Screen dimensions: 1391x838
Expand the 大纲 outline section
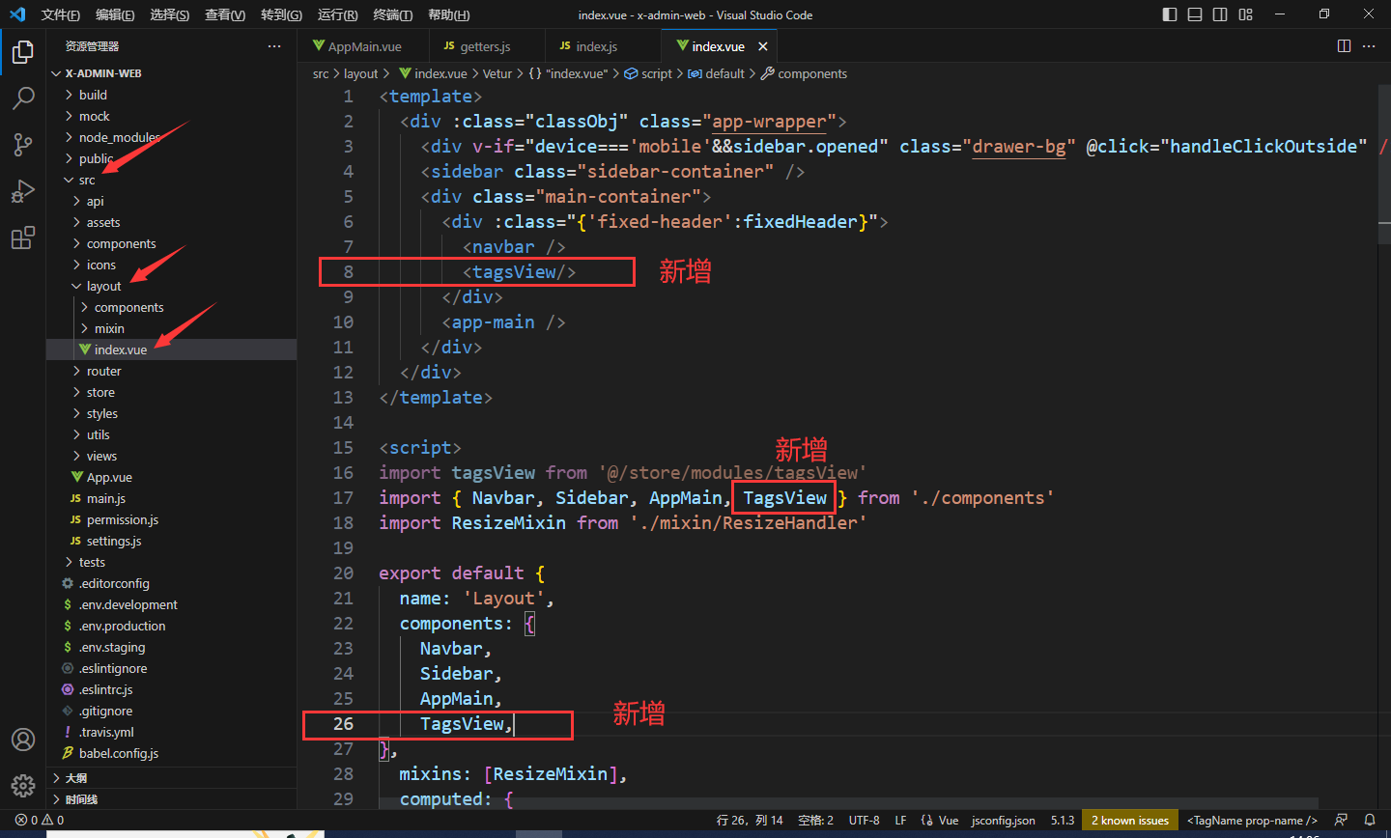click(x=172, y=778)
